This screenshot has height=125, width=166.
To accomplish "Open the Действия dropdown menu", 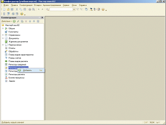I will tap(7, 21).
